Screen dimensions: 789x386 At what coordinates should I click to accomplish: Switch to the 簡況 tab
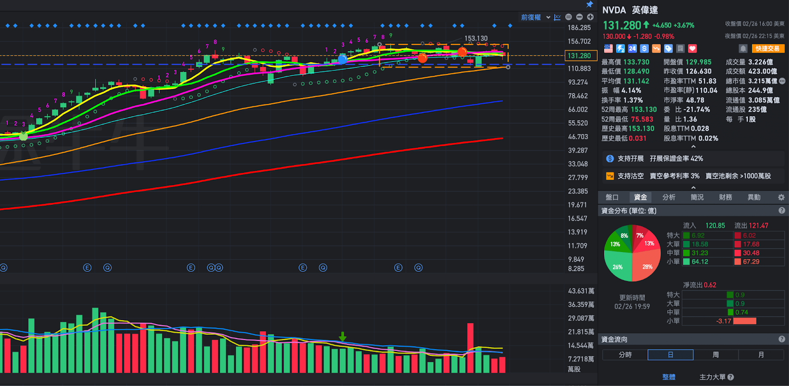(697, 197)
